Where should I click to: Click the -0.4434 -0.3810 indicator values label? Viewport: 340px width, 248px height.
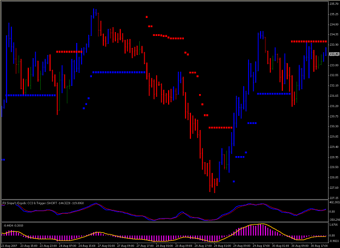[x=14, y=226]
